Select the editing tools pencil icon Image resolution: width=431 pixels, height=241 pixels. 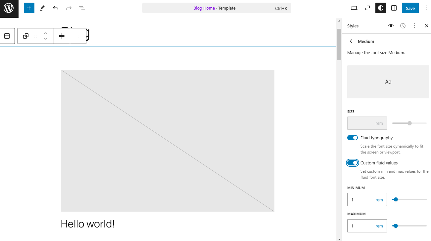pyautogui.click(x=42, y=8)
